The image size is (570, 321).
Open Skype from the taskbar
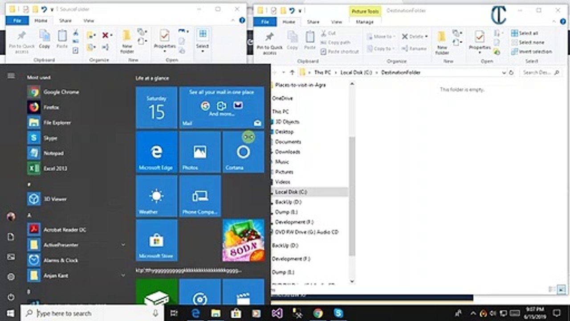[338, 313]
